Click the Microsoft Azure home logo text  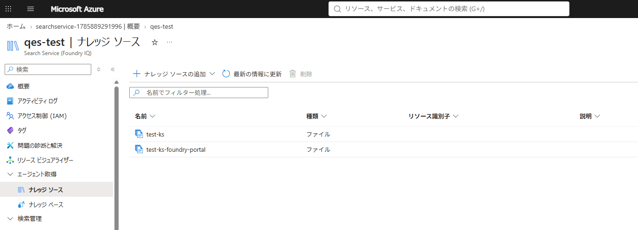point(77,9)
